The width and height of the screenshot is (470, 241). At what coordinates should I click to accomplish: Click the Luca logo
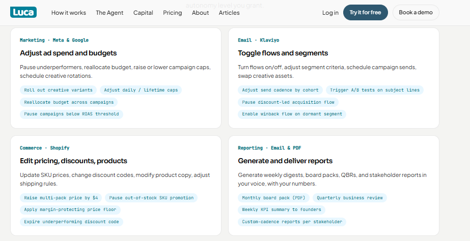(23, 12)
